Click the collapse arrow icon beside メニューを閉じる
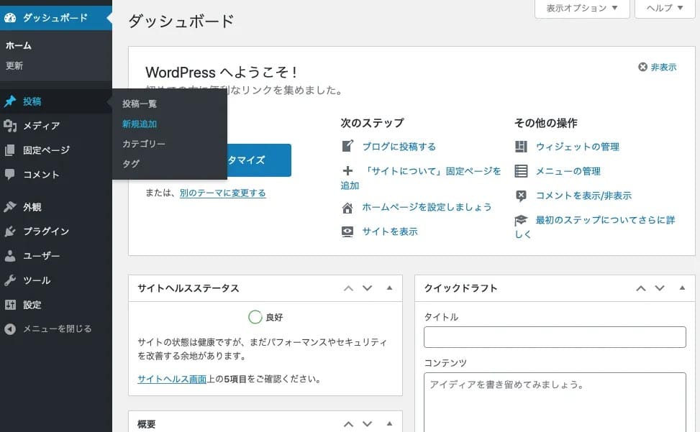The image size is (700, 432). (x=10, y=329)
